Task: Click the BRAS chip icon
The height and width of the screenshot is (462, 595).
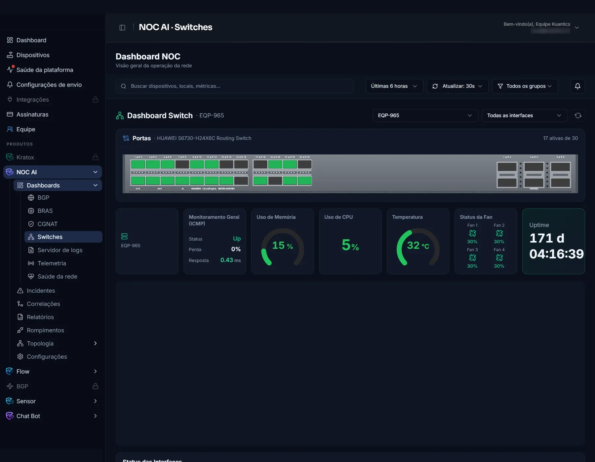Action: [31, 211]
